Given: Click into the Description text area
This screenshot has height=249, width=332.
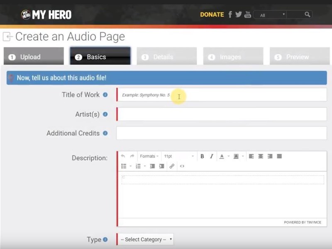Looking at the screenshot, I should 222,194.
